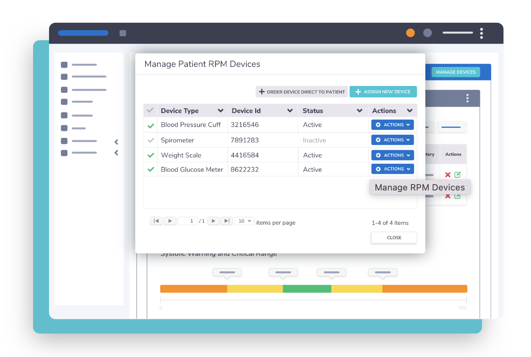This screenshot has width=531, height=357.
Task: Choose Manage RPM Devices menu entry
Action: tap(420, 188)
